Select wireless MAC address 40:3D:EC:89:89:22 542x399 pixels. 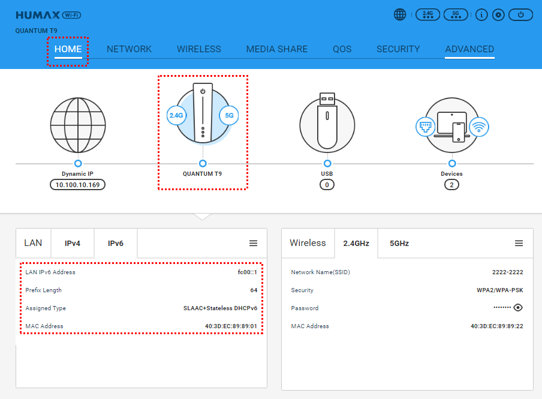[496, 326]
